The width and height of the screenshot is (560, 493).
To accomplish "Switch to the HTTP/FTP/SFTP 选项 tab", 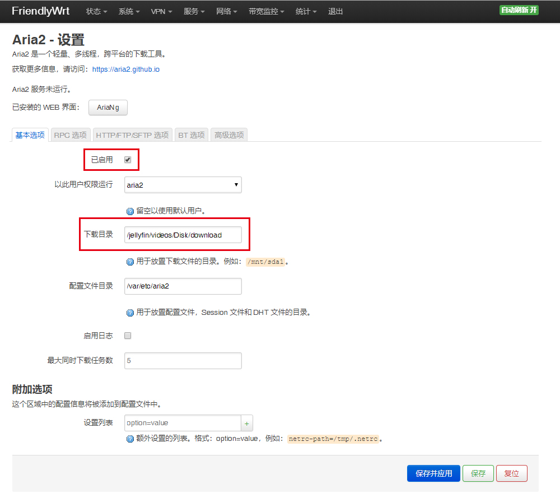I will [x=132, y=135].
